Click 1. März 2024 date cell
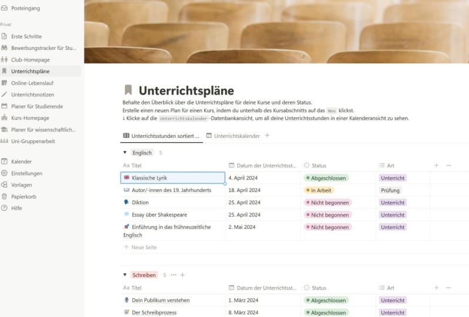 [x=263, y=300]
